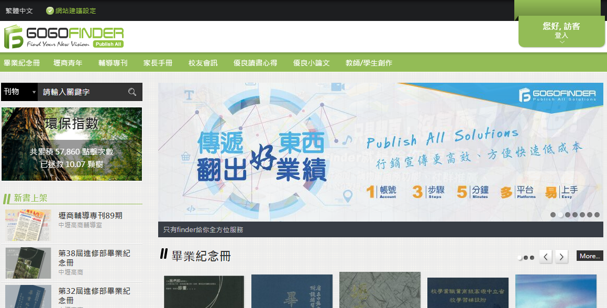Expand the login panel chevron under 登入
This screenshot has width=607, height=308.
[562, 42]
